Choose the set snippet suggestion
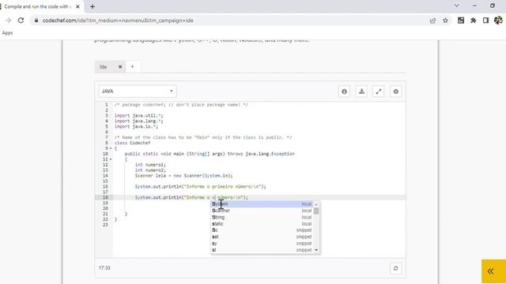This screenshot has width=506, height=284. [x=262, y=237]
